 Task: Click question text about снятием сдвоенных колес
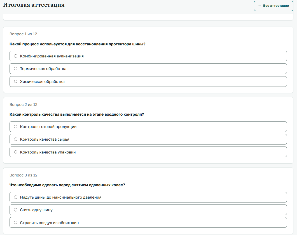click(67, 185)
